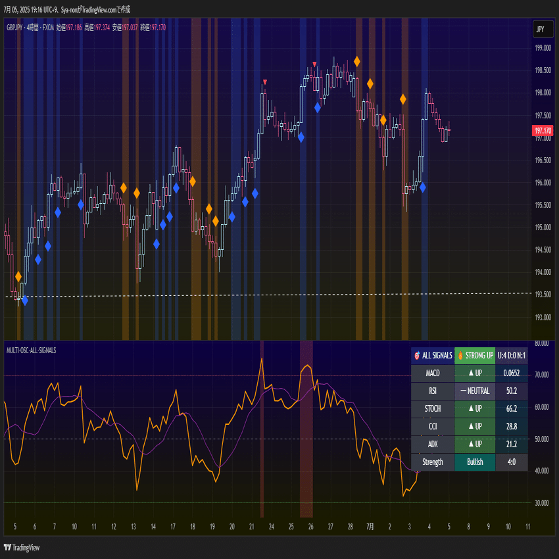Toggle the RSI NEUTRAL status cell
Viewport: 559px width, 559px height.
[x=475, y=391]
